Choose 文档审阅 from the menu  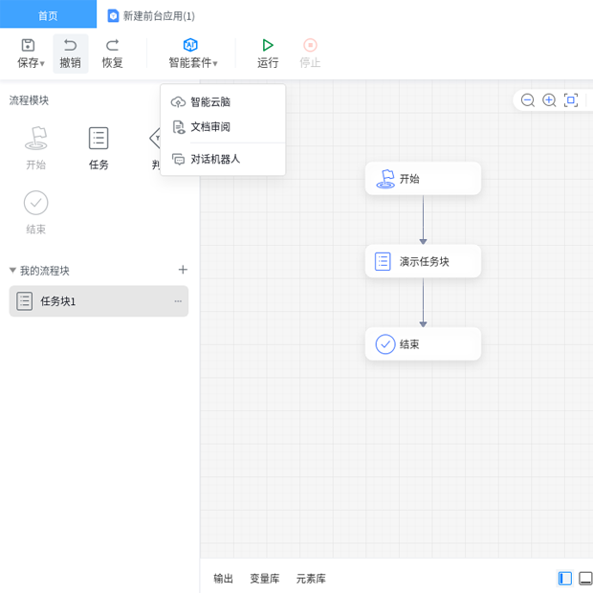pos(210,127)
